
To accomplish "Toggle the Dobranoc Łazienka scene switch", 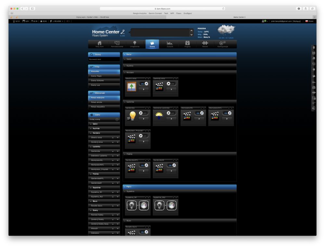I will click(x=171, y=113).
